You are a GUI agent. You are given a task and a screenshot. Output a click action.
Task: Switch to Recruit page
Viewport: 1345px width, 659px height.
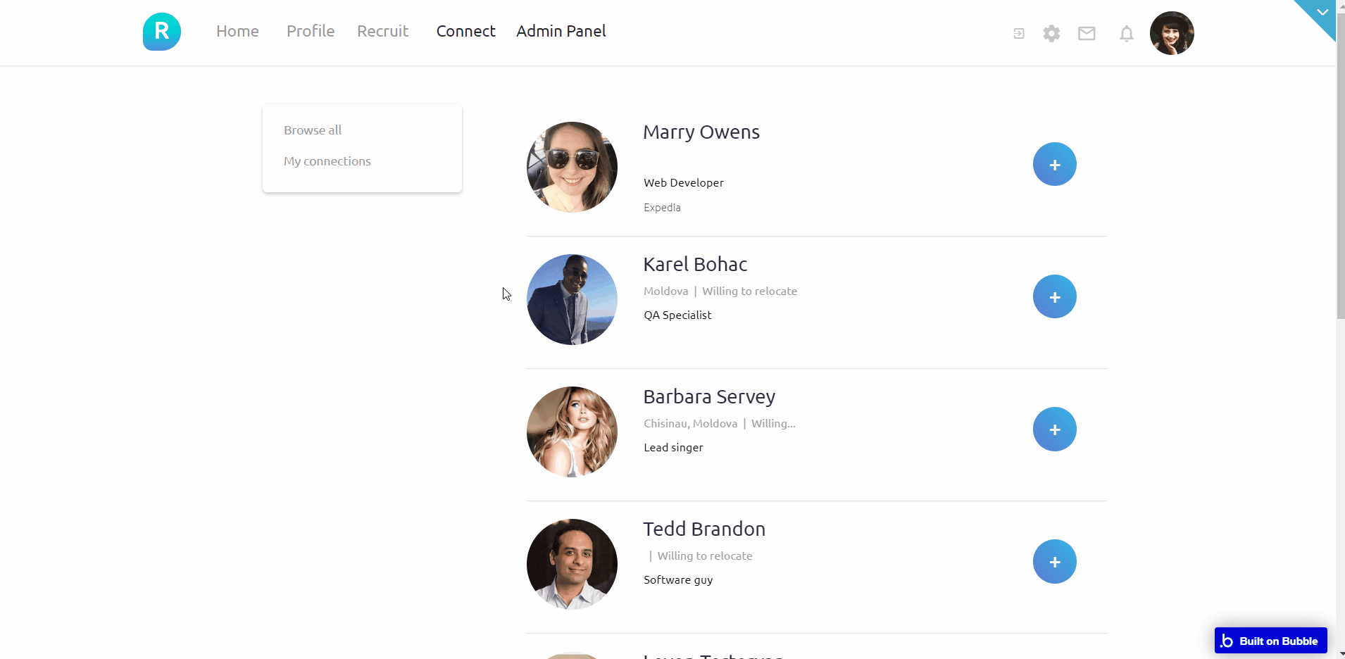pyautogui.click(x=382, y=32)
